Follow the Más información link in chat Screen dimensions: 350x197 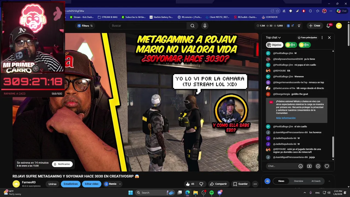tap(286, 118)
